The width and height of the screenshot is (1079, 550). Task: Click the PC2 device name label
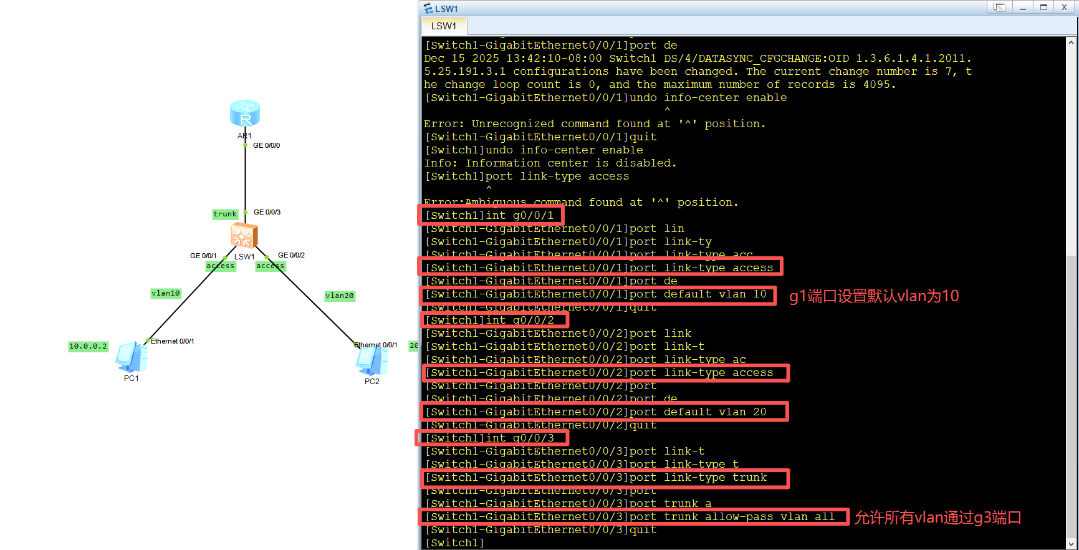point(372,382)
